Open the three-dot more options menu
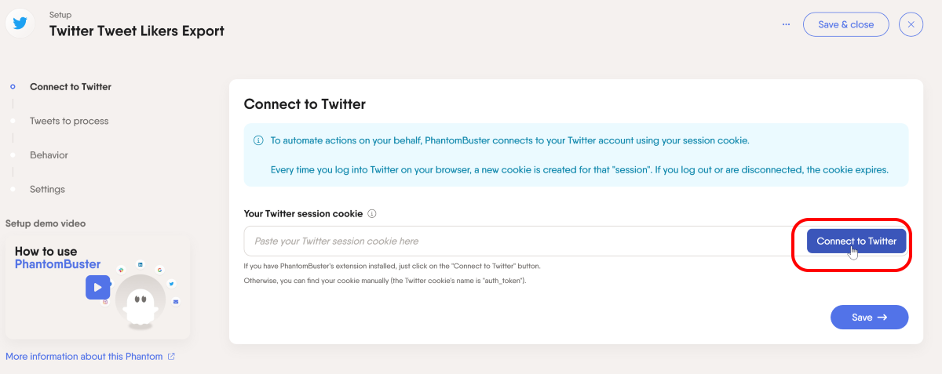The height and width of the screenshot is (374, 942). point(786,24)
